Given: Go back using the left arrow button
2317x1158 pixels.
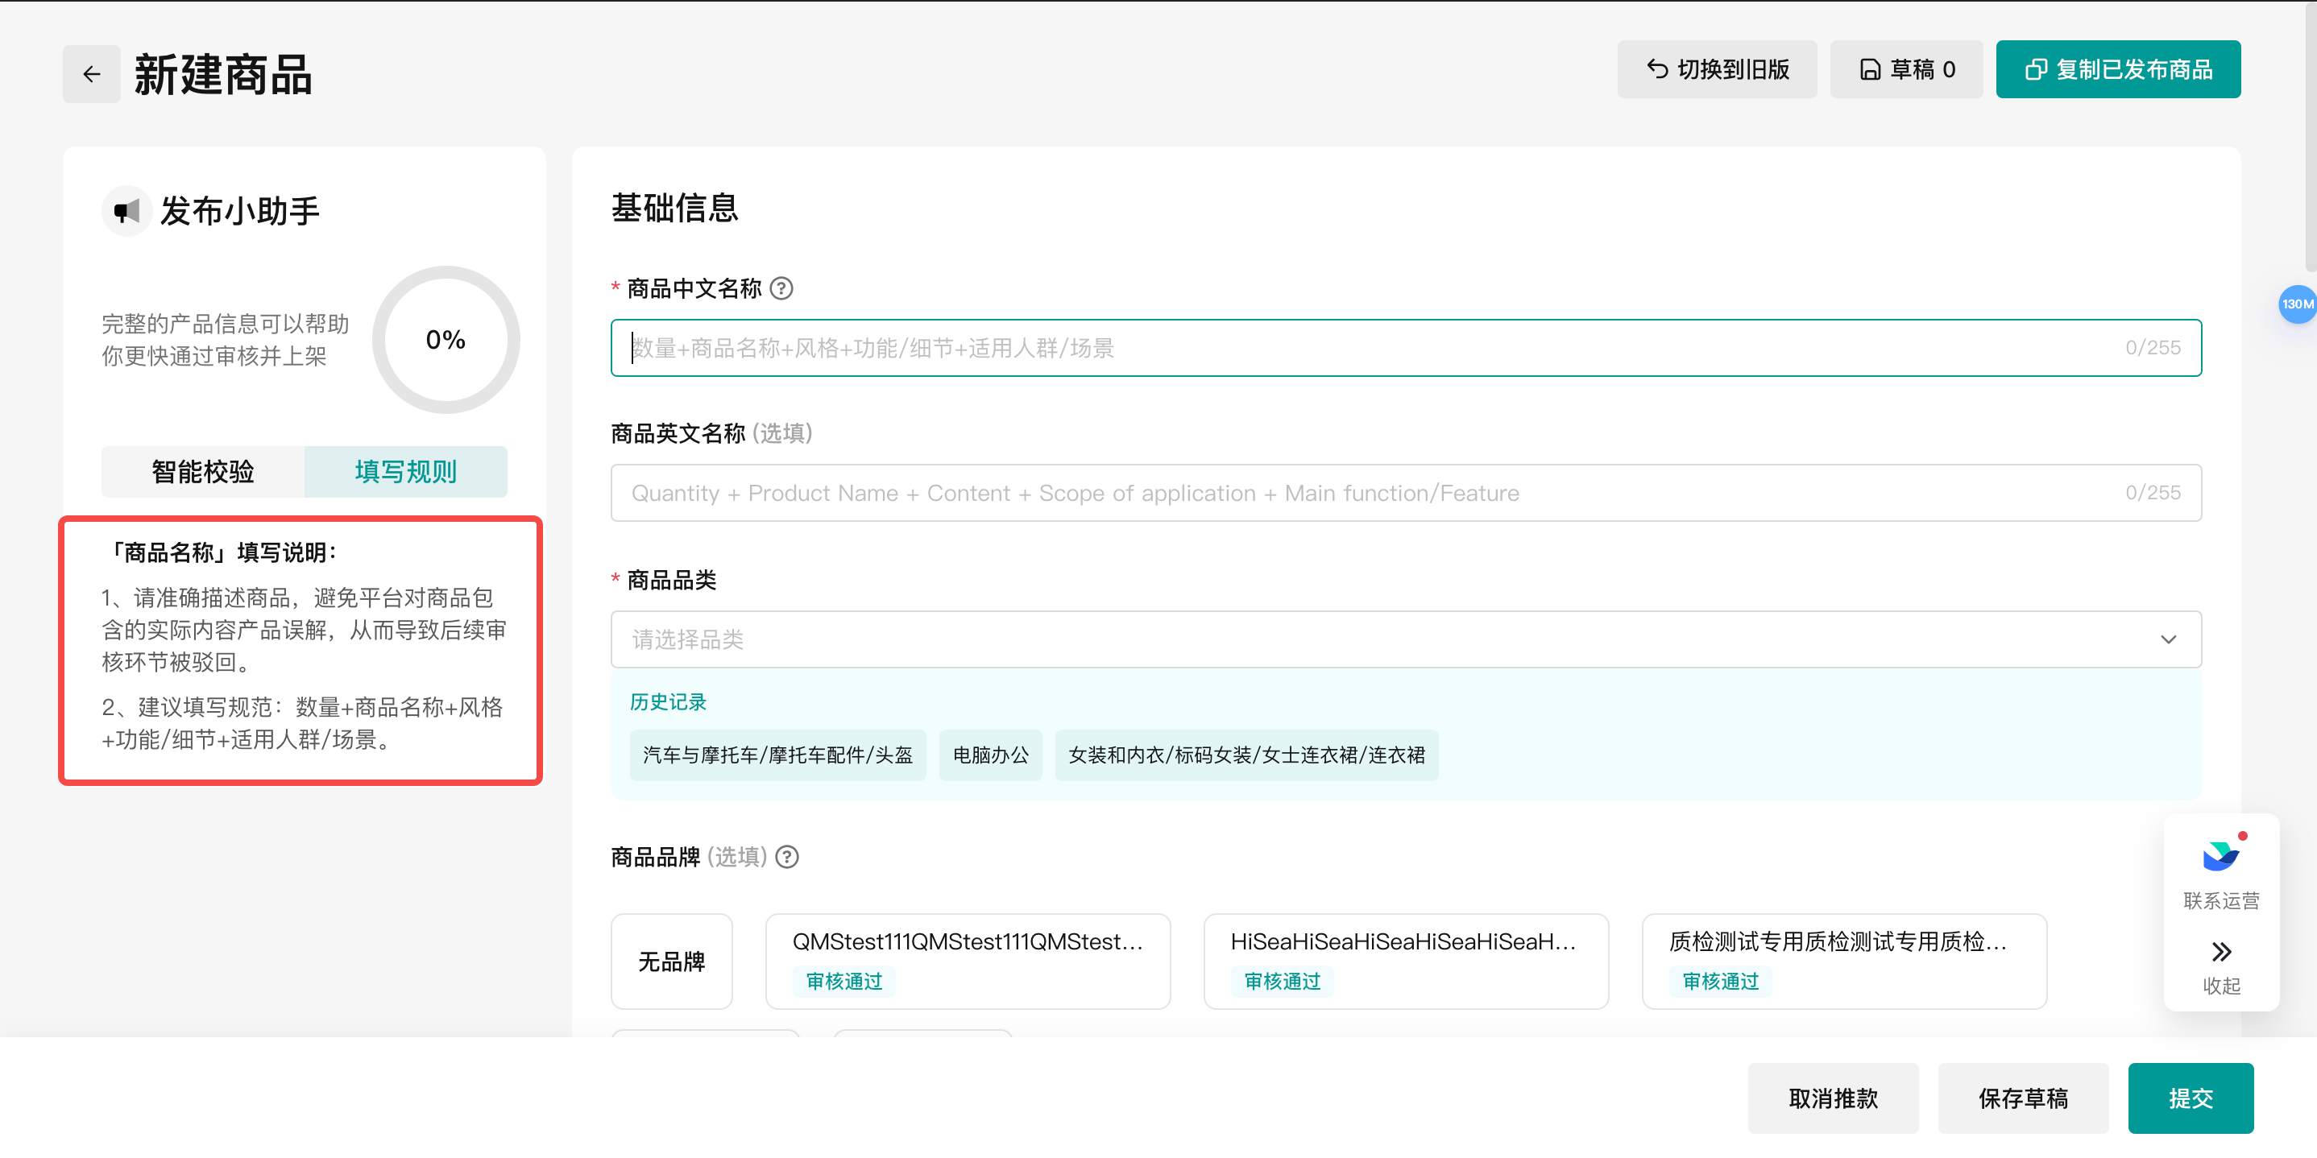Looking at the screenshot, I should [x=92, y=74].
